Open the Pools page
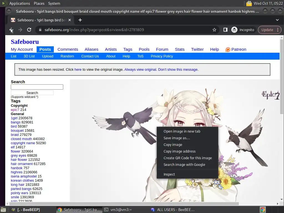The height and width of the screenshot is (213, 284). coord(144,49)
